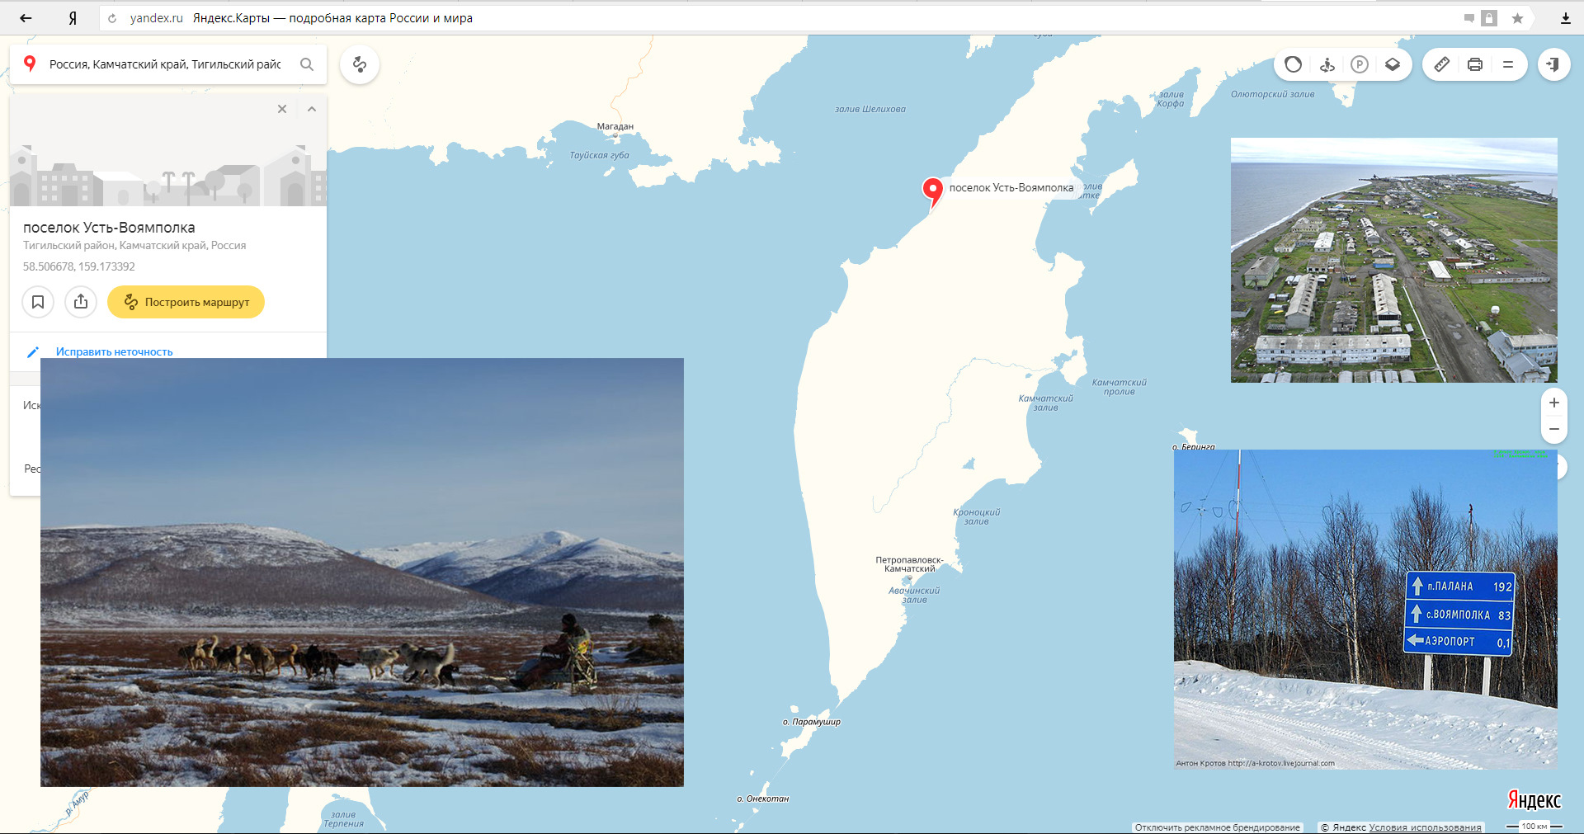Click the поселок Усть-Воямполка map label
1584x834 pixels.
[1011, 188]
